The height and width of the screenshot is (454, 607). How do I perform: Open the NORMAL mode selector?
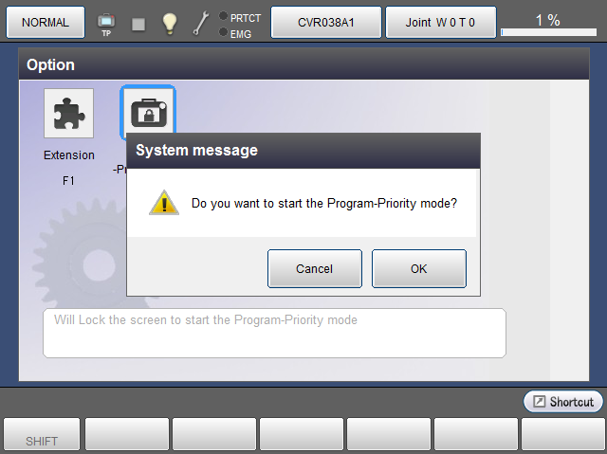point(46,22)
